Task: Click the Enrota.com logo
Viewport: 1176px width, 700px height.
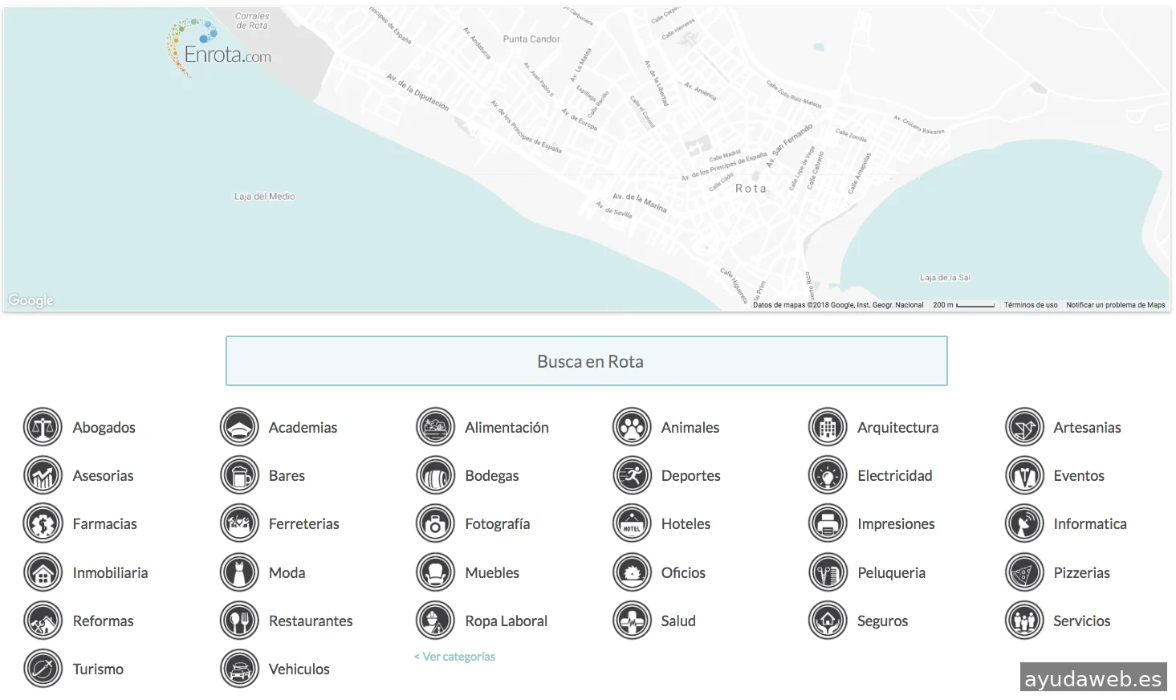Action: 218,48
